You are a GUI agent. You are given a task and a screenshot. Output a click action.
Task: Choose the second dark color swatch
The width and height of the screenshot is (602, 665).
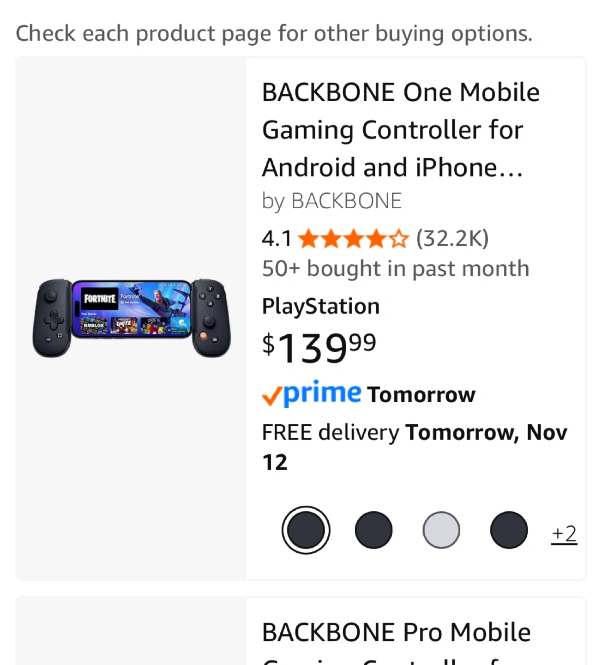373,530
